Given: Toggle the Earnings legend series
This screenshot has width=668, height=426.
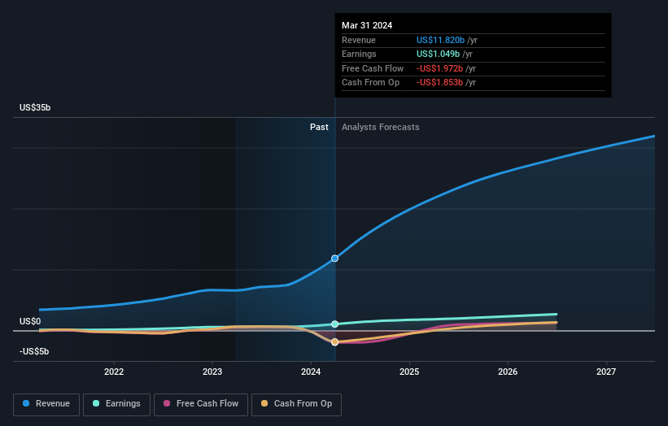Looking at the screenshot, I should (116, 404).
